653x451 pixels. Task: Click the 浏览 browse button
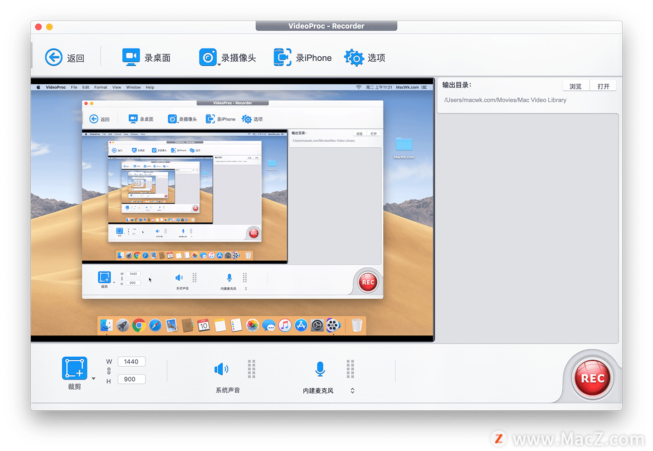point(576,86)
